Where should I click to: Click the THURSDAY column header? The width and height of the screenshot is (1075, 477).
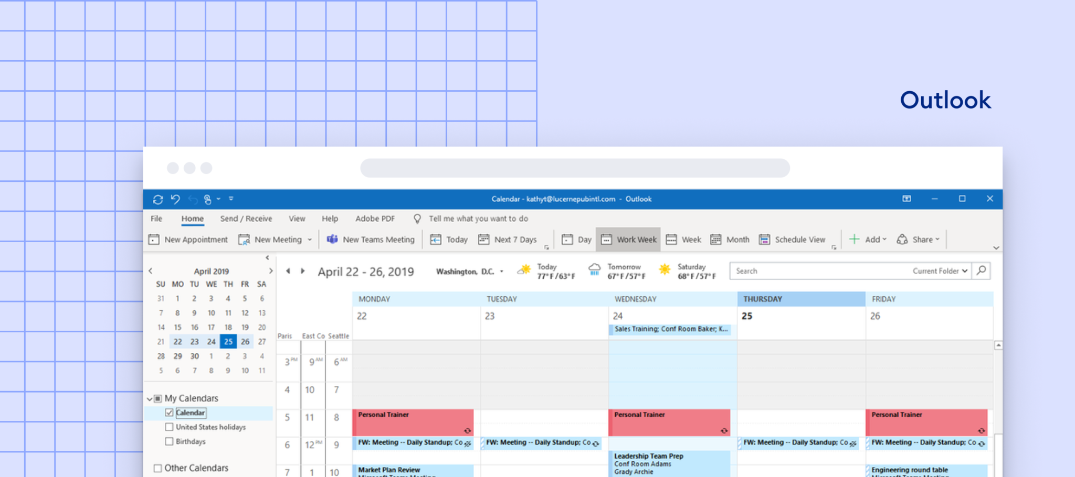pyautogui.click(x=801, y=299)
